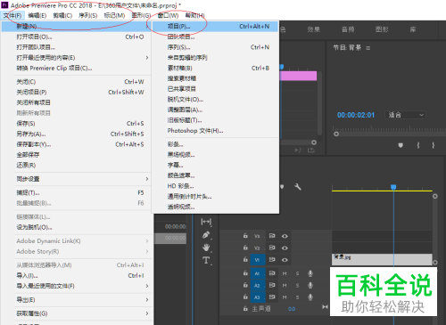Toggle sync lock on track V2
Image resolution: width=446 pixels, height=325 pixels.
272,248
